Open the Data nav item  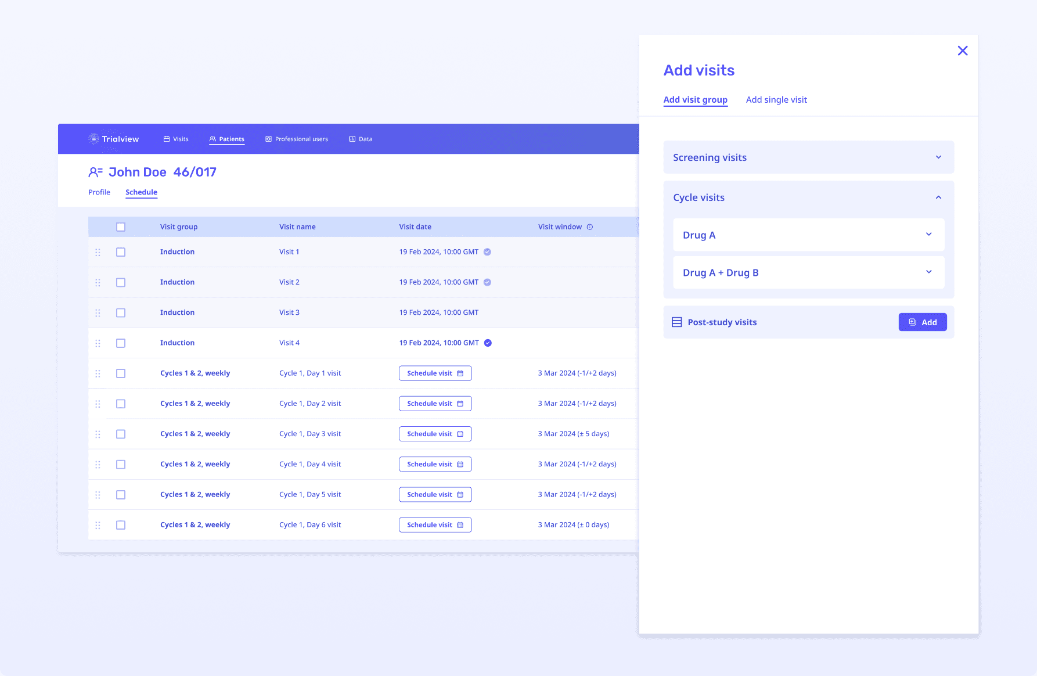tap(361, 139)
